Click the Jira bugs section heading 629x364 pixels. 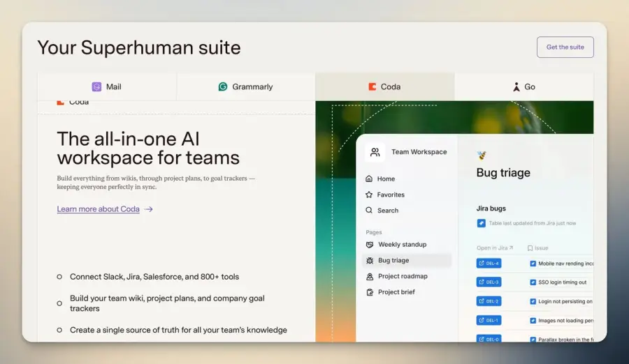point(491,208)
